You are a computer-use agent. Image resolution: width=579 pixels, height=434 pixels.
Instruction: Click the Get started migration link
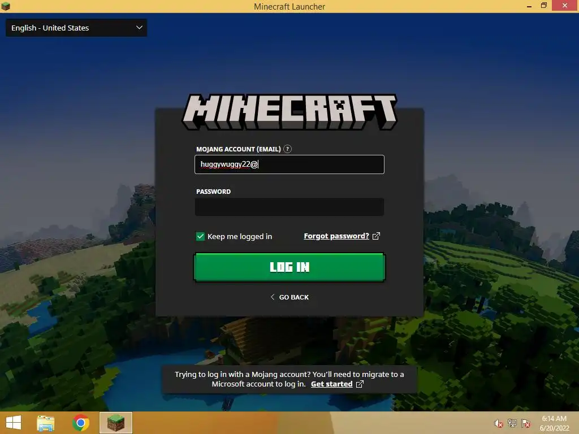pyautogui.click(x=331, y=384)
